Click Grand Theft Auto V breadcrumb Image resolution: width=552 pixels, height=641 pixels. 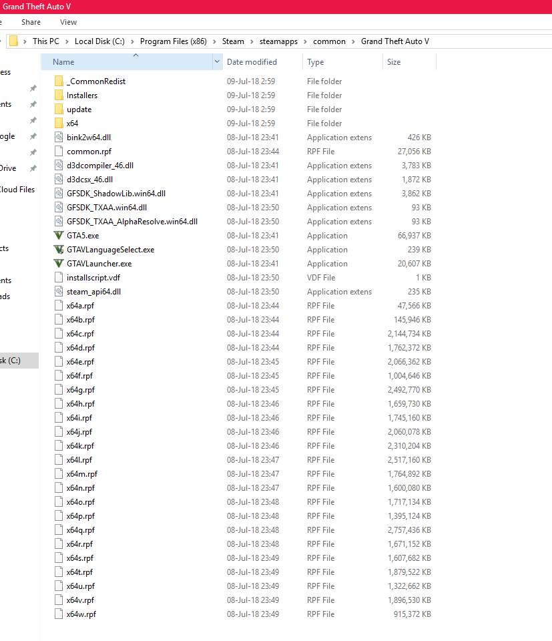click(395, 41)
